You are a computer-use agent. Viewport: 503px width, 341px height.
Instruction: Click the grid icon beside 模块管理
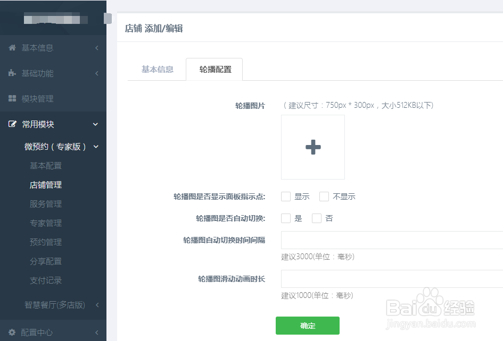[12, 98]
